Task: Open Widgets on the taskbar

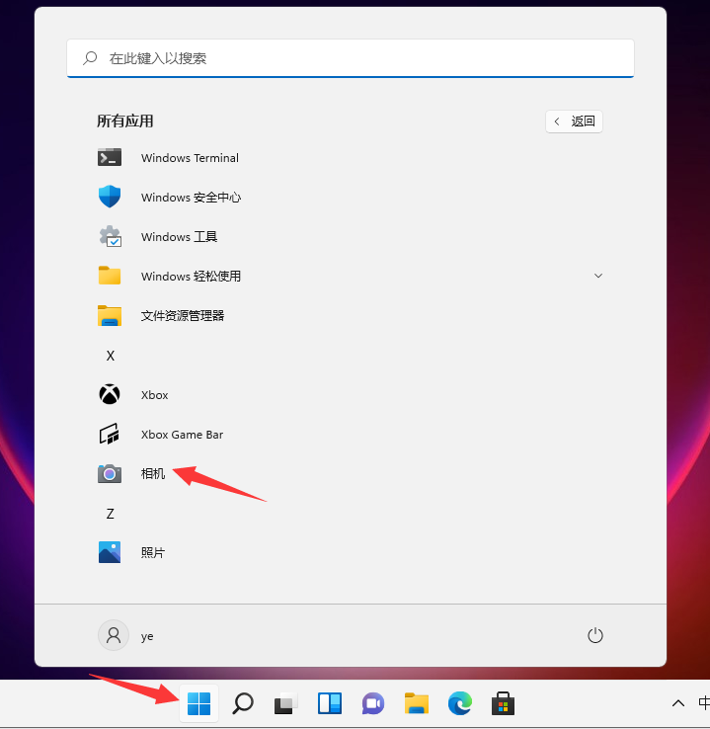Action: [330, 703]
